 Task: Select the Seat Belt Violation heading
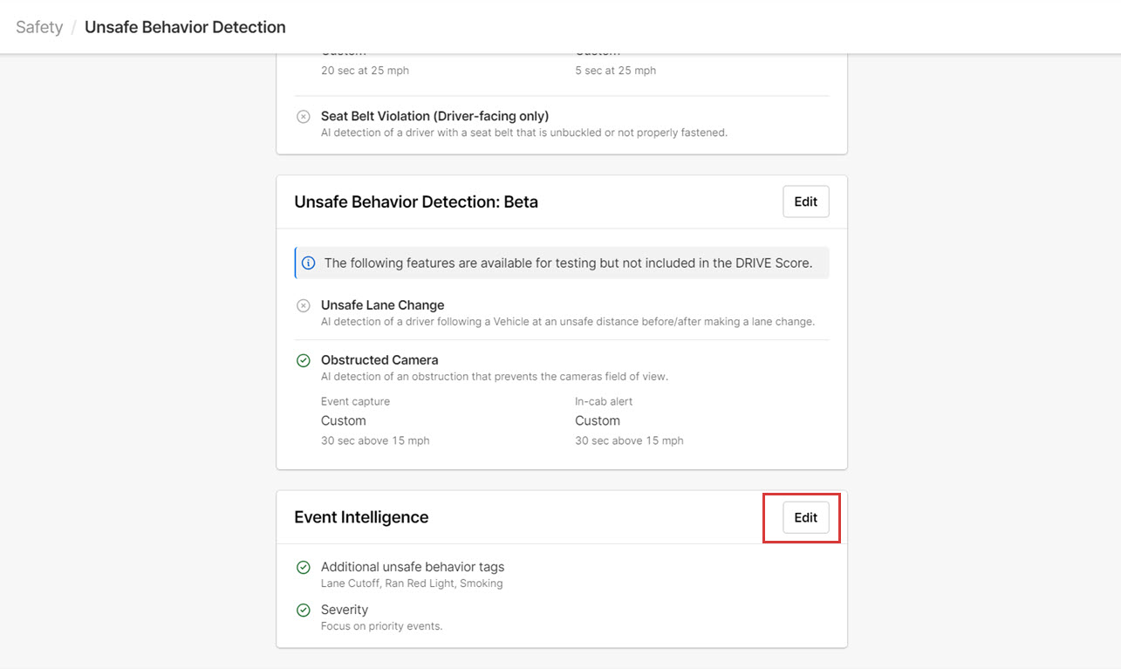click(434, 116)
